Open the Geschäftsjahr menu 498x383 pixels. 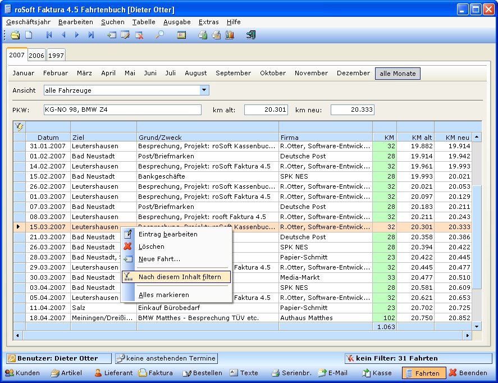click(28, 22)
